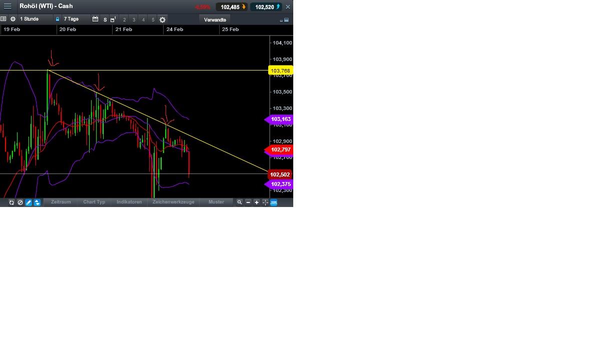Click the 102,520 buy price button
This screenshot has height=349, width=604.
click(x=265, y=6)
